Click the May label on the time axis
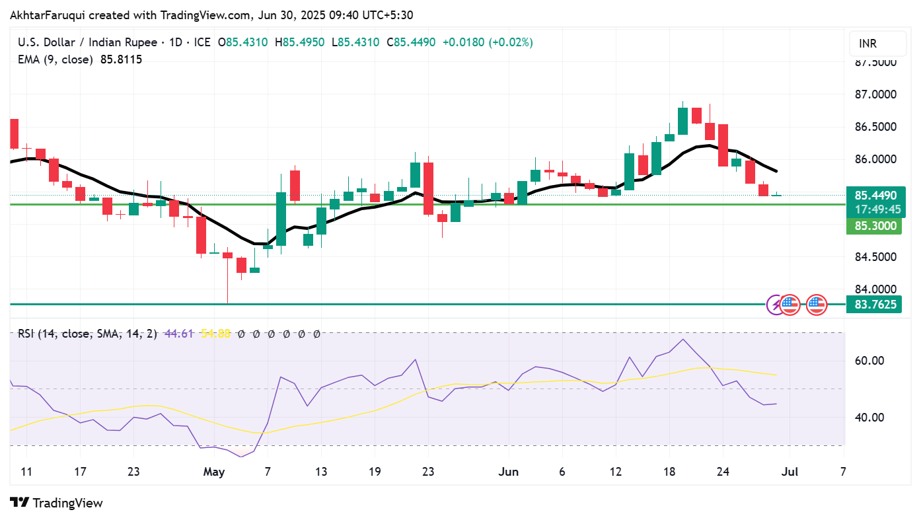Image resolution: width=921 pixels, height=520 pixels. (x=214, y=472)
